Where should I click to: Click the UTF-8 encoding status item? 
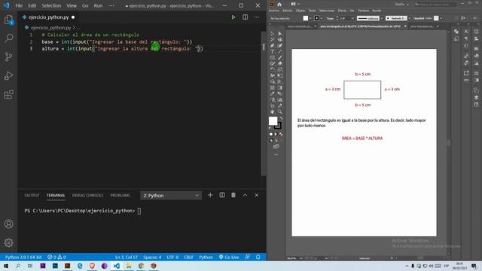click(172, 257)
